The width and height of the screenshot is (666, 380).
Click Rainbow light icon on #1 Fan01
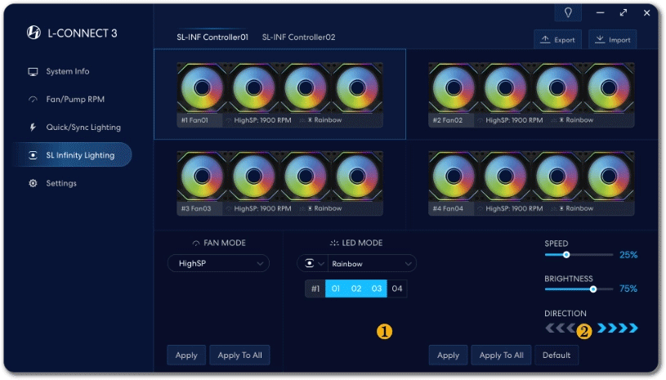[310, 120]
